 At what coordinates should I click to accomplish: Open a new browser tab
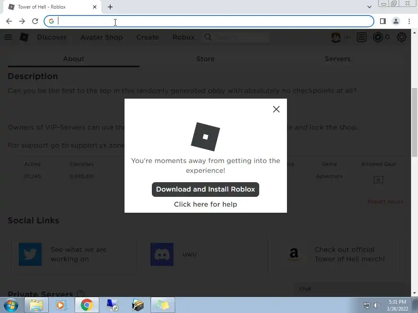tap(110, 7)
